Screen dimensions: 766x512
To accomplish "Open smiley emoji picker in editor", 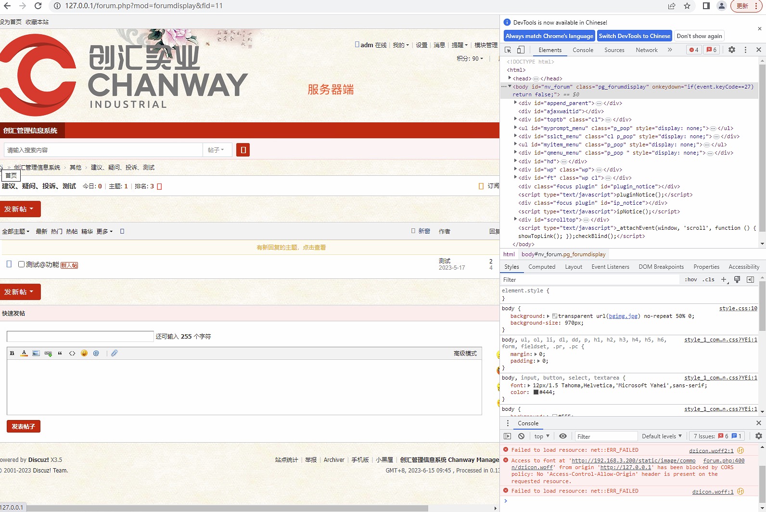I will [x=84, y=353].
